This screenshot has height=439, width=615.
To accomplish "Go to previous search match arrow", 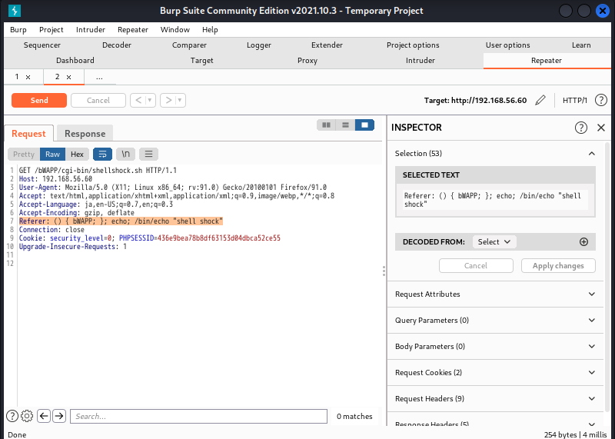I will pos(44,416).
